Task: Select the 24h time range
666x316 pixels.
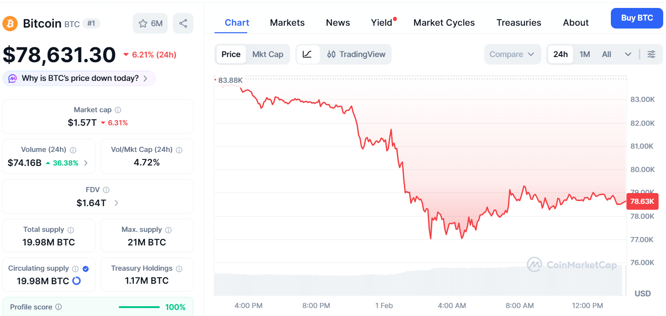Action: 560,54
